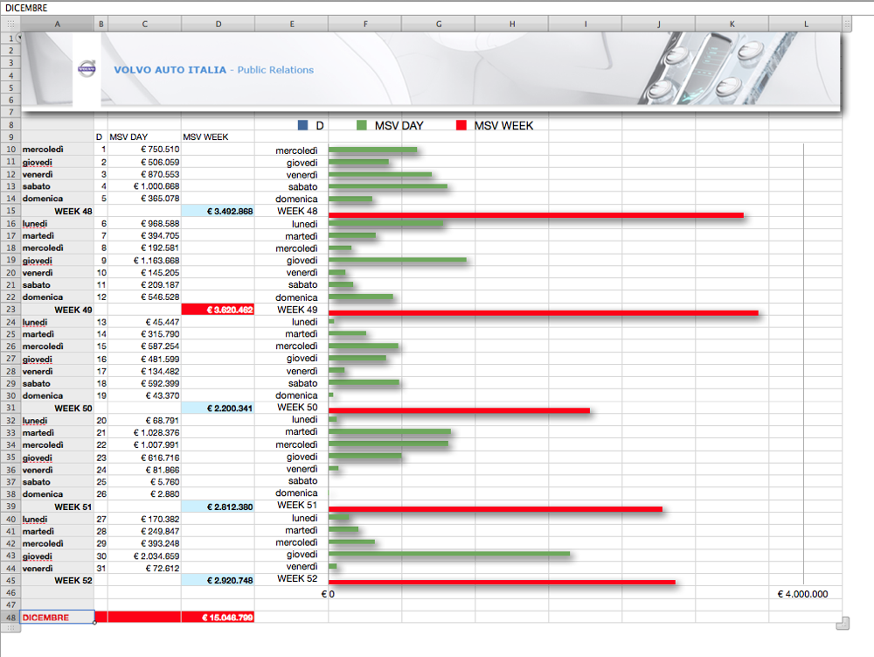Viewport: 874px width, 657px height.
Task: Click the WEEK 48 red chart bar
Action: [x=535, y=214]
